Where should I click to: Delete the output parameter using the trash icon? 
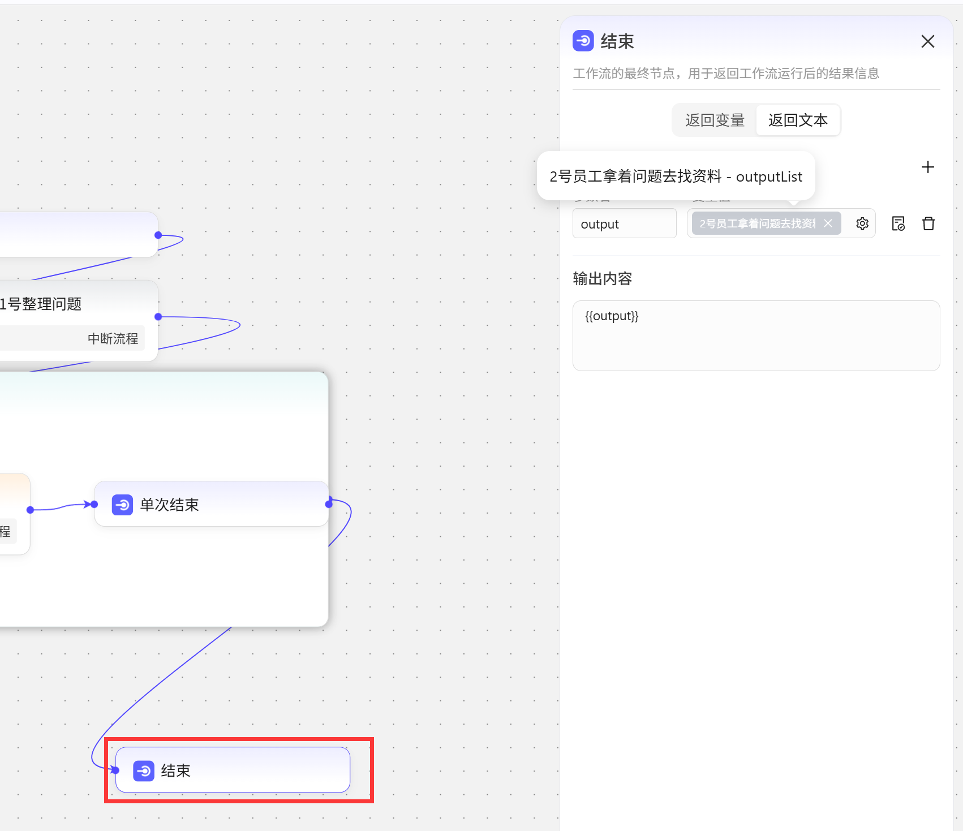[928, 223]
